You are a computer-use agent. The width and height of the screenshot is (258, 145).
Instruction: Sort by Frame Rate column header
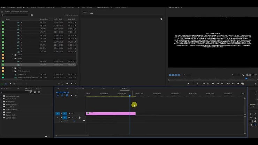(x=44, y=19)
